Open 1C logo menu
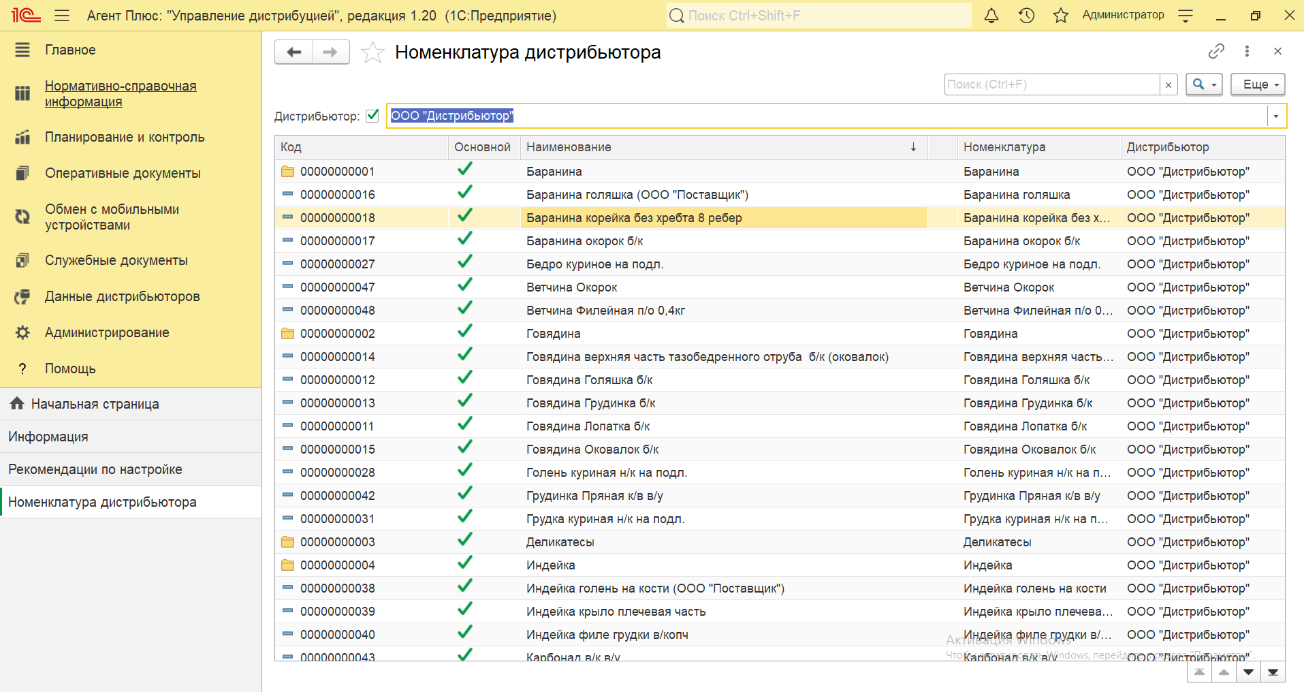This screenshot has height=692, width=1304. coord(26,15)
